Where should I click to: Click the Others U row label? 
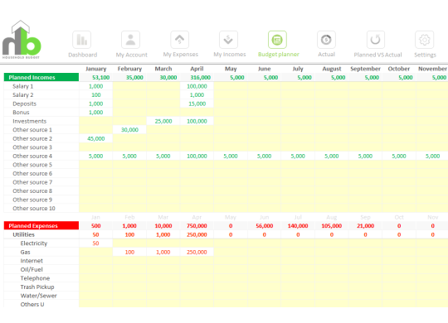32,305
